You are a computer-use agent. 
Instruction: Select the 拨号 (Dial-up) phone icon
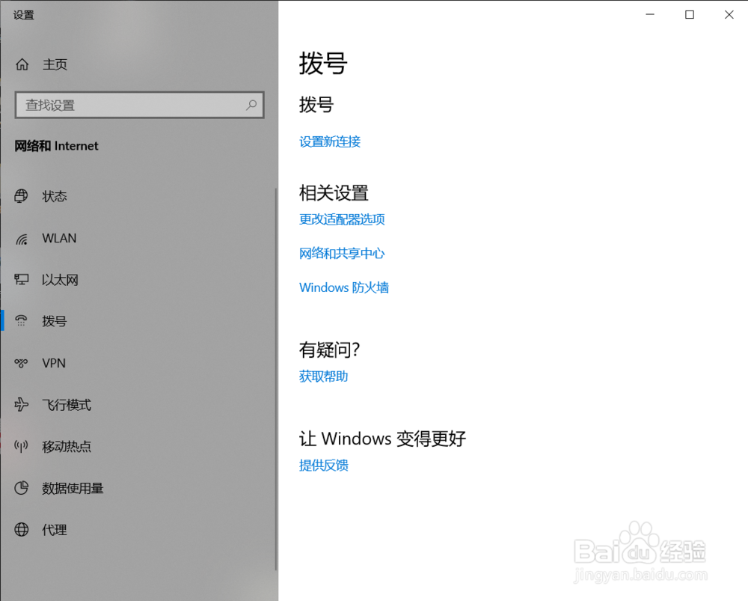22,320
